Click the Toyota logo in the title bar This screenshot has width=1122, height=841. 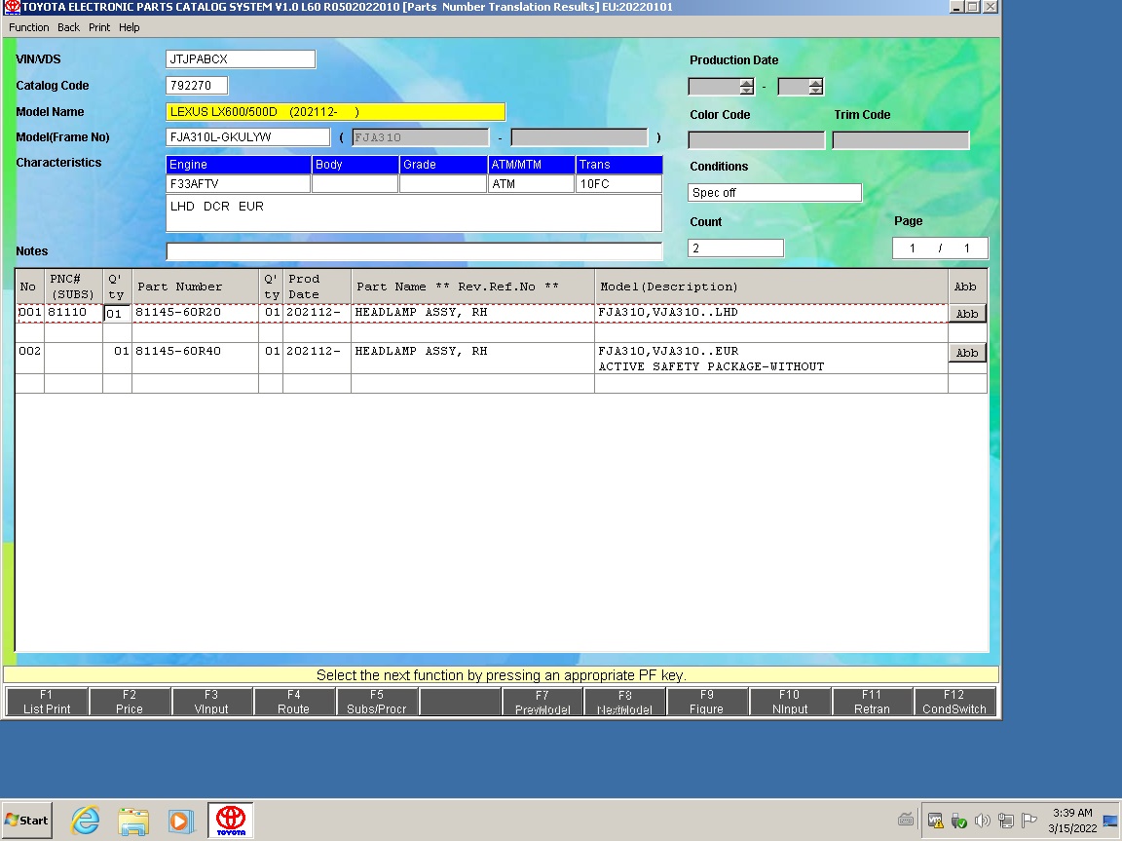pyautogui.click(x=12, y=7)
